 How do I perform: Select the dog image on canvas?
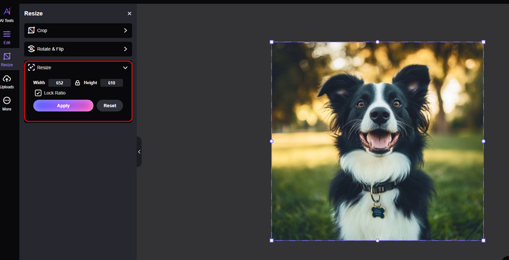[377, 141]
